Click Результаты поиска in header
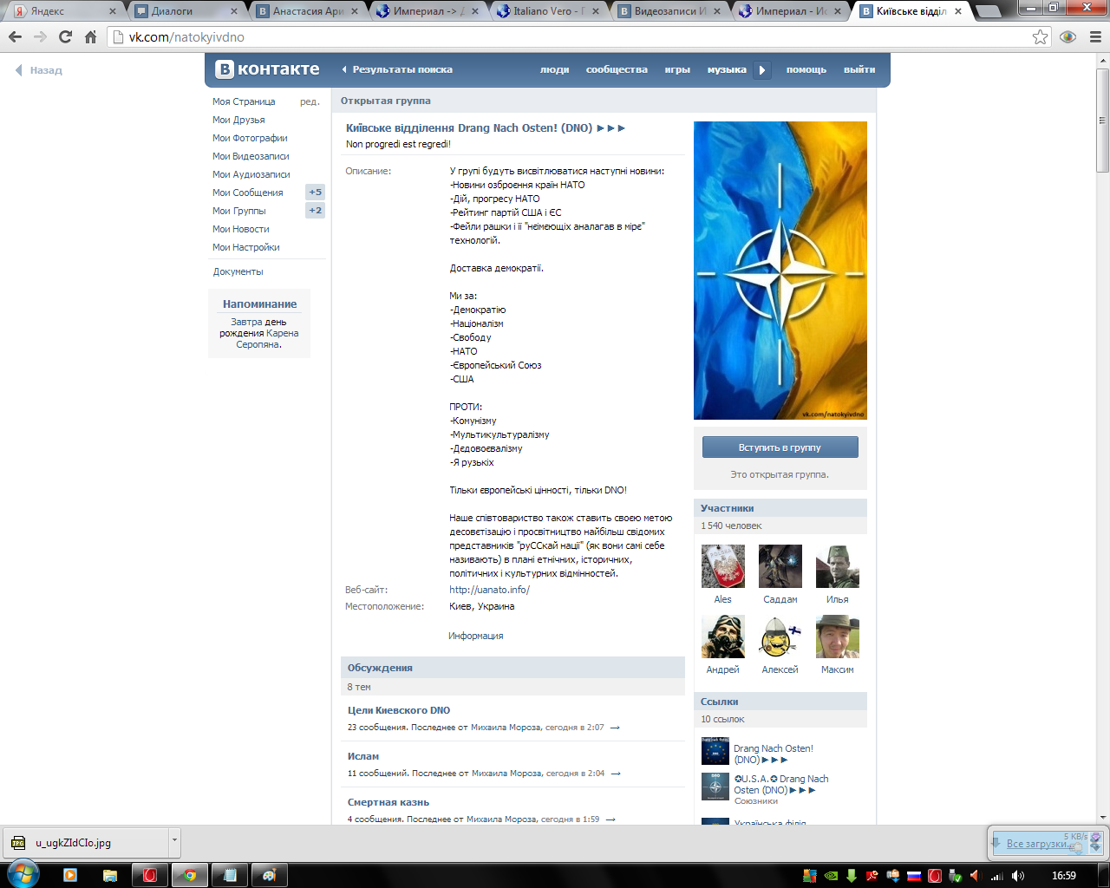The height and width of the screenshot is (888, 1110). pos(402,69)
